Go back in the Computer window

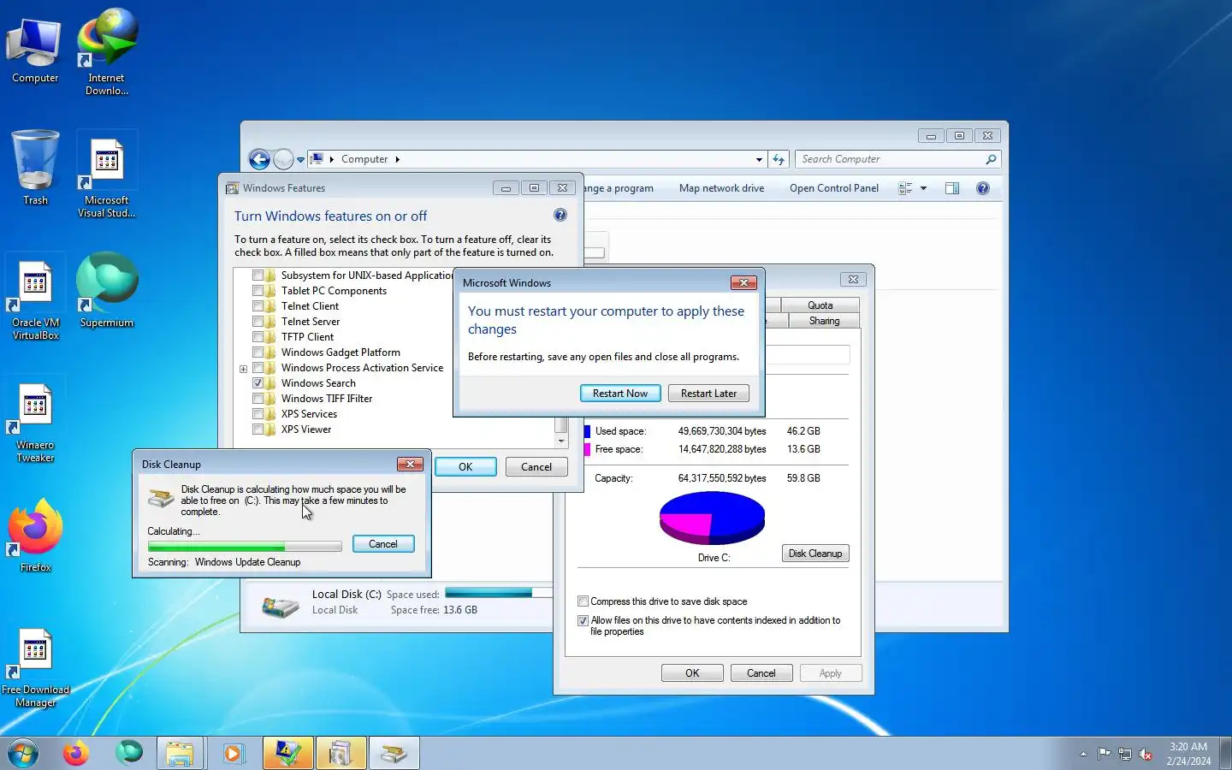coord(259,159)
